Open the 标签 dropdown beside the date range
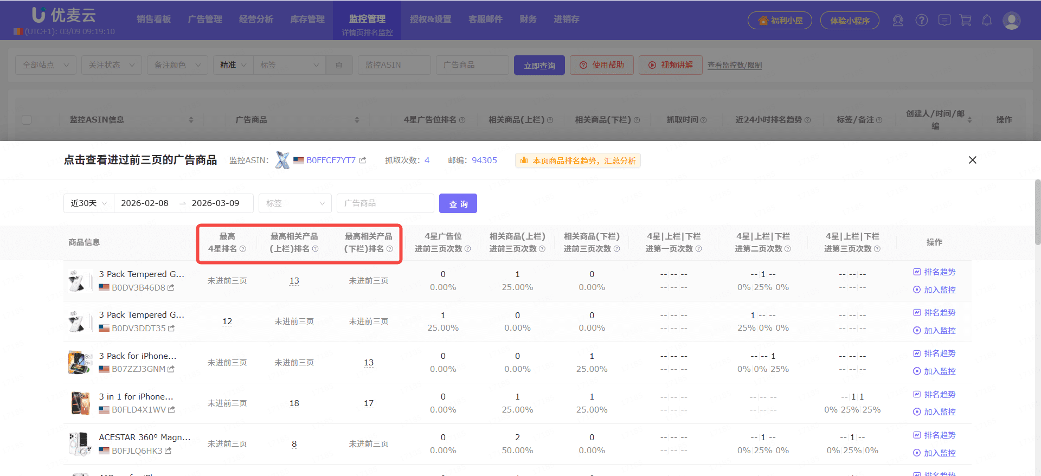Screen dimensions: 1041x476 pos(295,203)
